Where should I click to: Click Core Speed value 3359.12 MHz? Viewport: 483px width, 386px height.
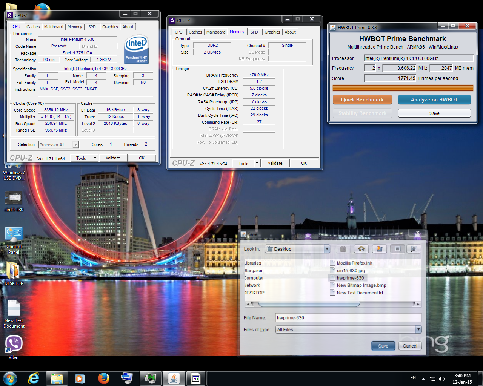click(x=56, y=110)
